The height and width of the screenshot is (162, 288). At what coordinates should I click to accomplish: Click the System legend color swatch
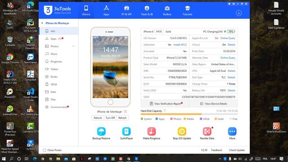point(142,119)
